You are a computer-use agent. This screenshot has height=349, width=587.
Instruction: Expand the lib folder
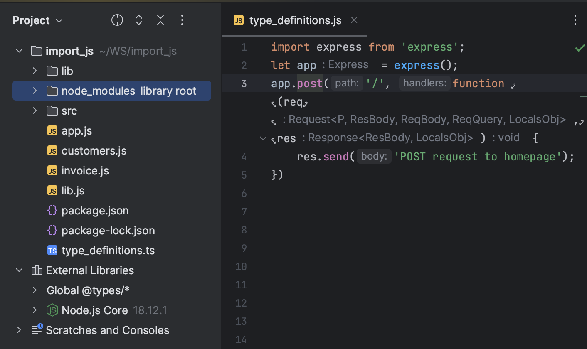(35, 71)
